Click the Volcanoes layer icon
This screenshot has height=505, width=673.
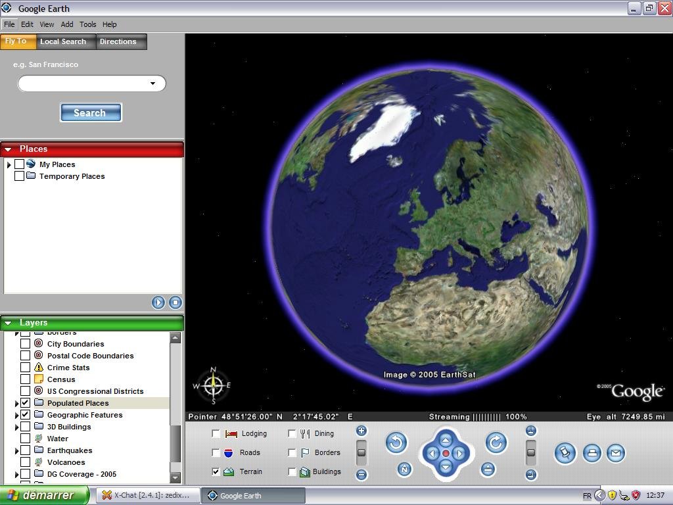pyautogui.click(x=39, y=462)
